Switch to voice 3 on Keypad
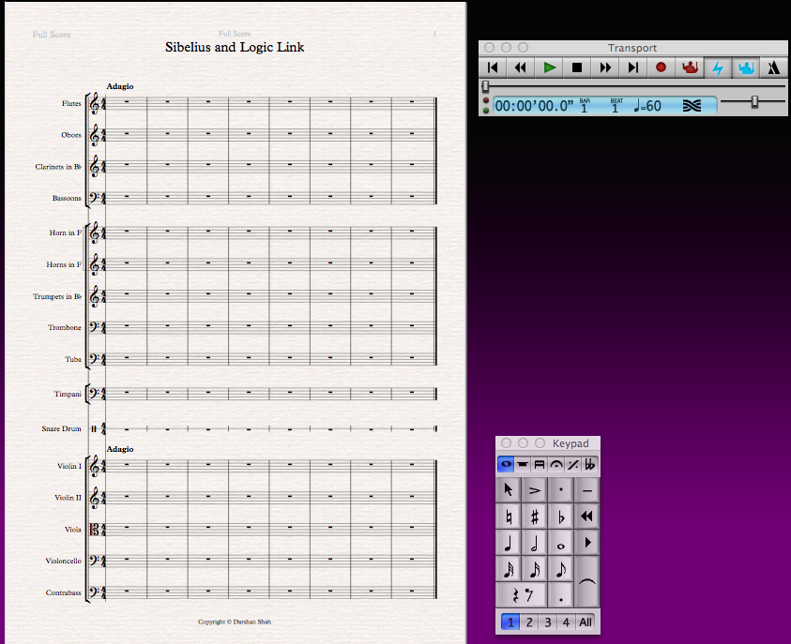This screenshot has width=791, height=644. (x=548, y=622)
